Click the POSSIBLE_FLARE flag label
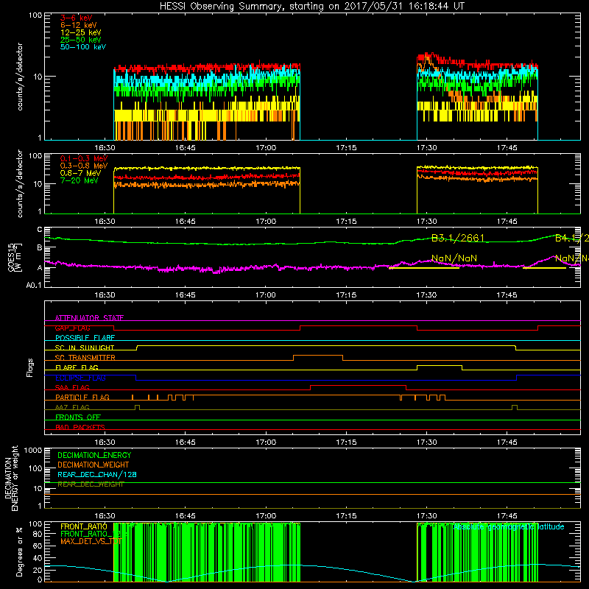 [x=85, y=338]
